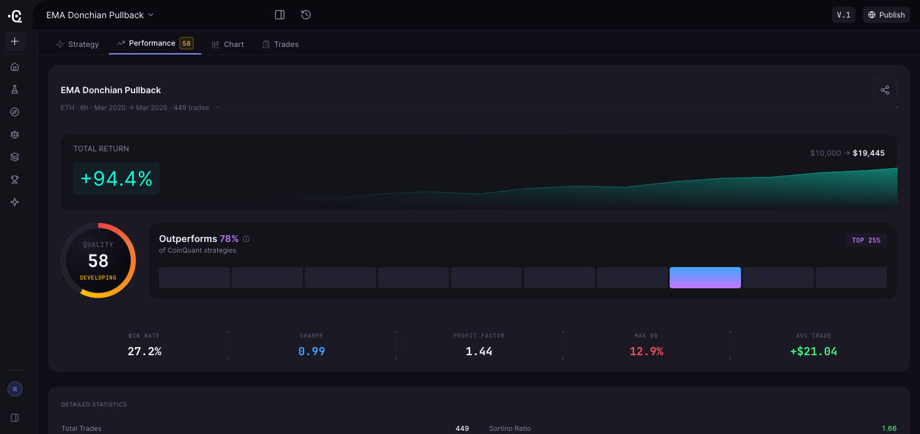Click the Detailed Statistics heading
Image resolution: width=920 pixels, height=434 pixels.
(x=94, y=405)
